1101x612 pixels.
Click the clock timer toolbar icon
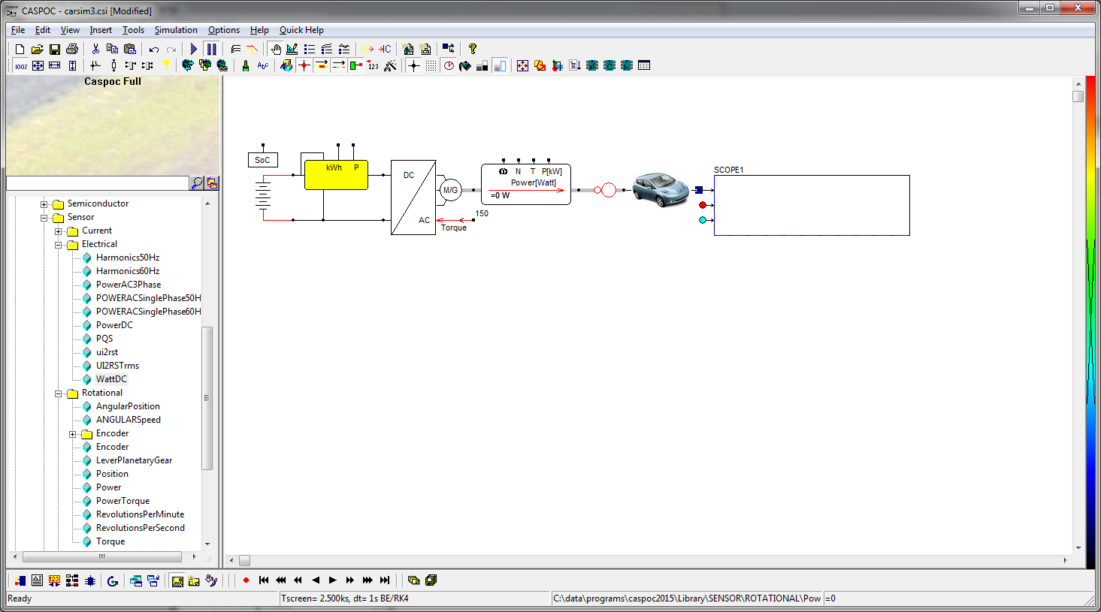pos(449,66)
